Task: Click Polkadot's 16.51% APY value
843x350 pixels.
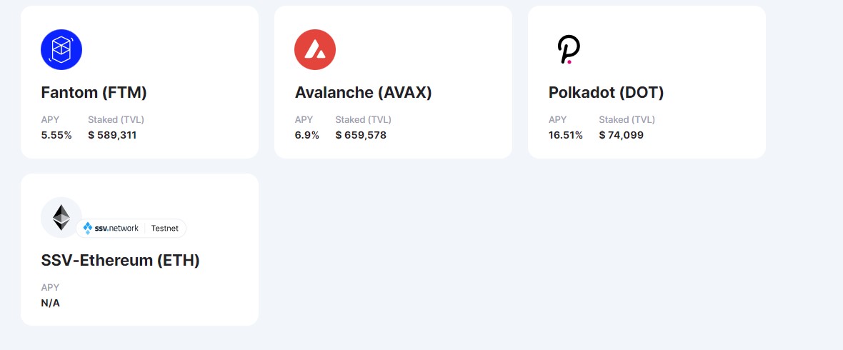Action: coord(566,134)
